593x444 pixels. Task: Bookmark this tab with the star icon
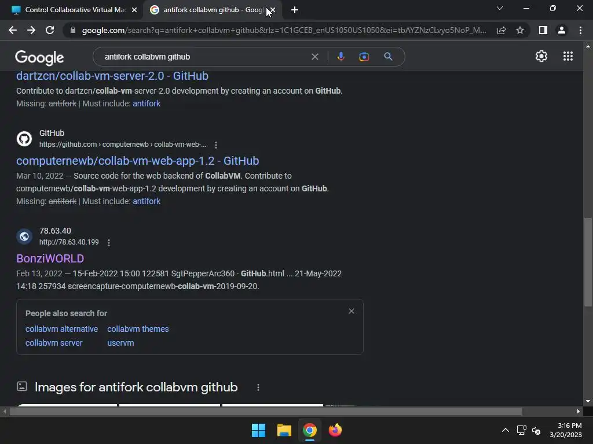(x=520, y=30)
